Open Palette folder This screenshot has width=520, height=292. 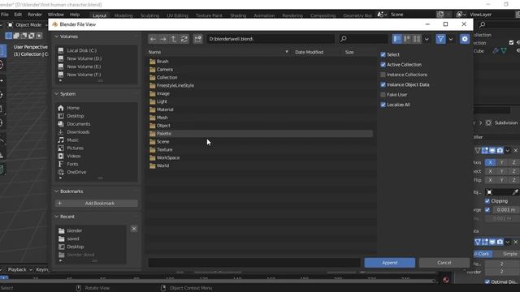click(x=261, y=134)
